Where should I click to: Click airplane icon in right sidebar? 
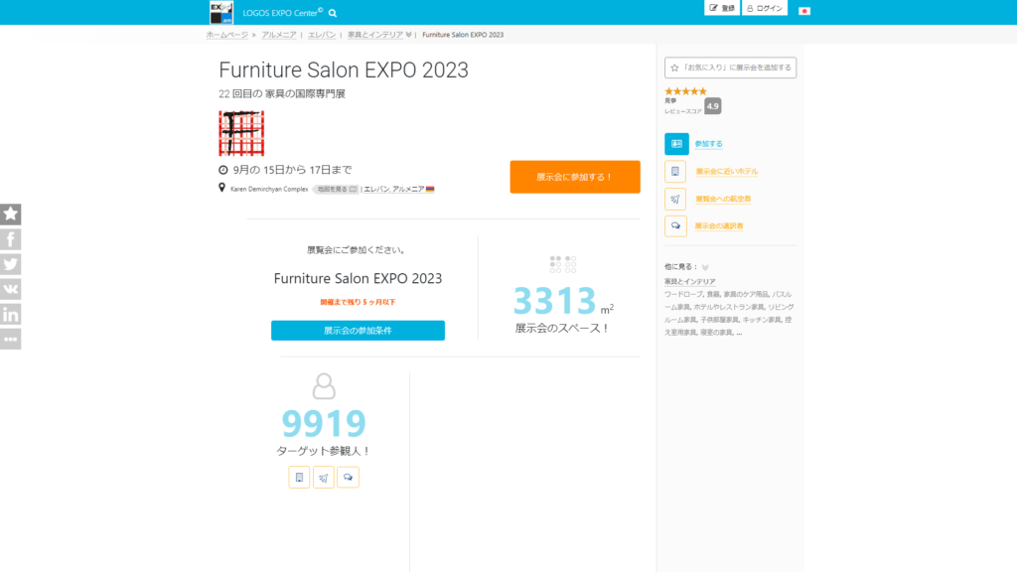675,199
